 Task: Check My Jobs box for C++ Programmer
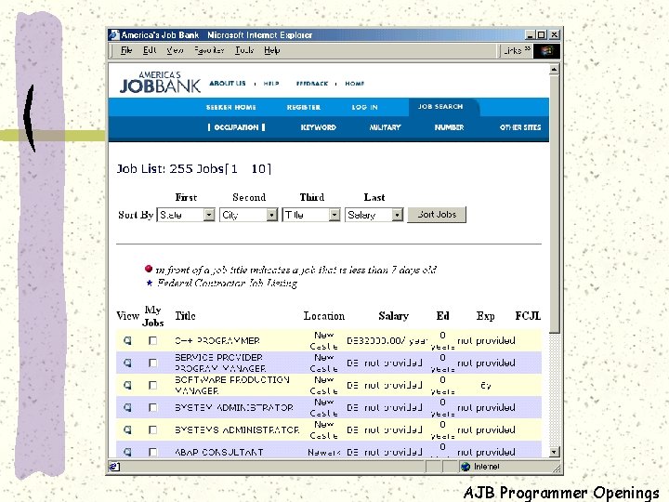coord(152,340)
